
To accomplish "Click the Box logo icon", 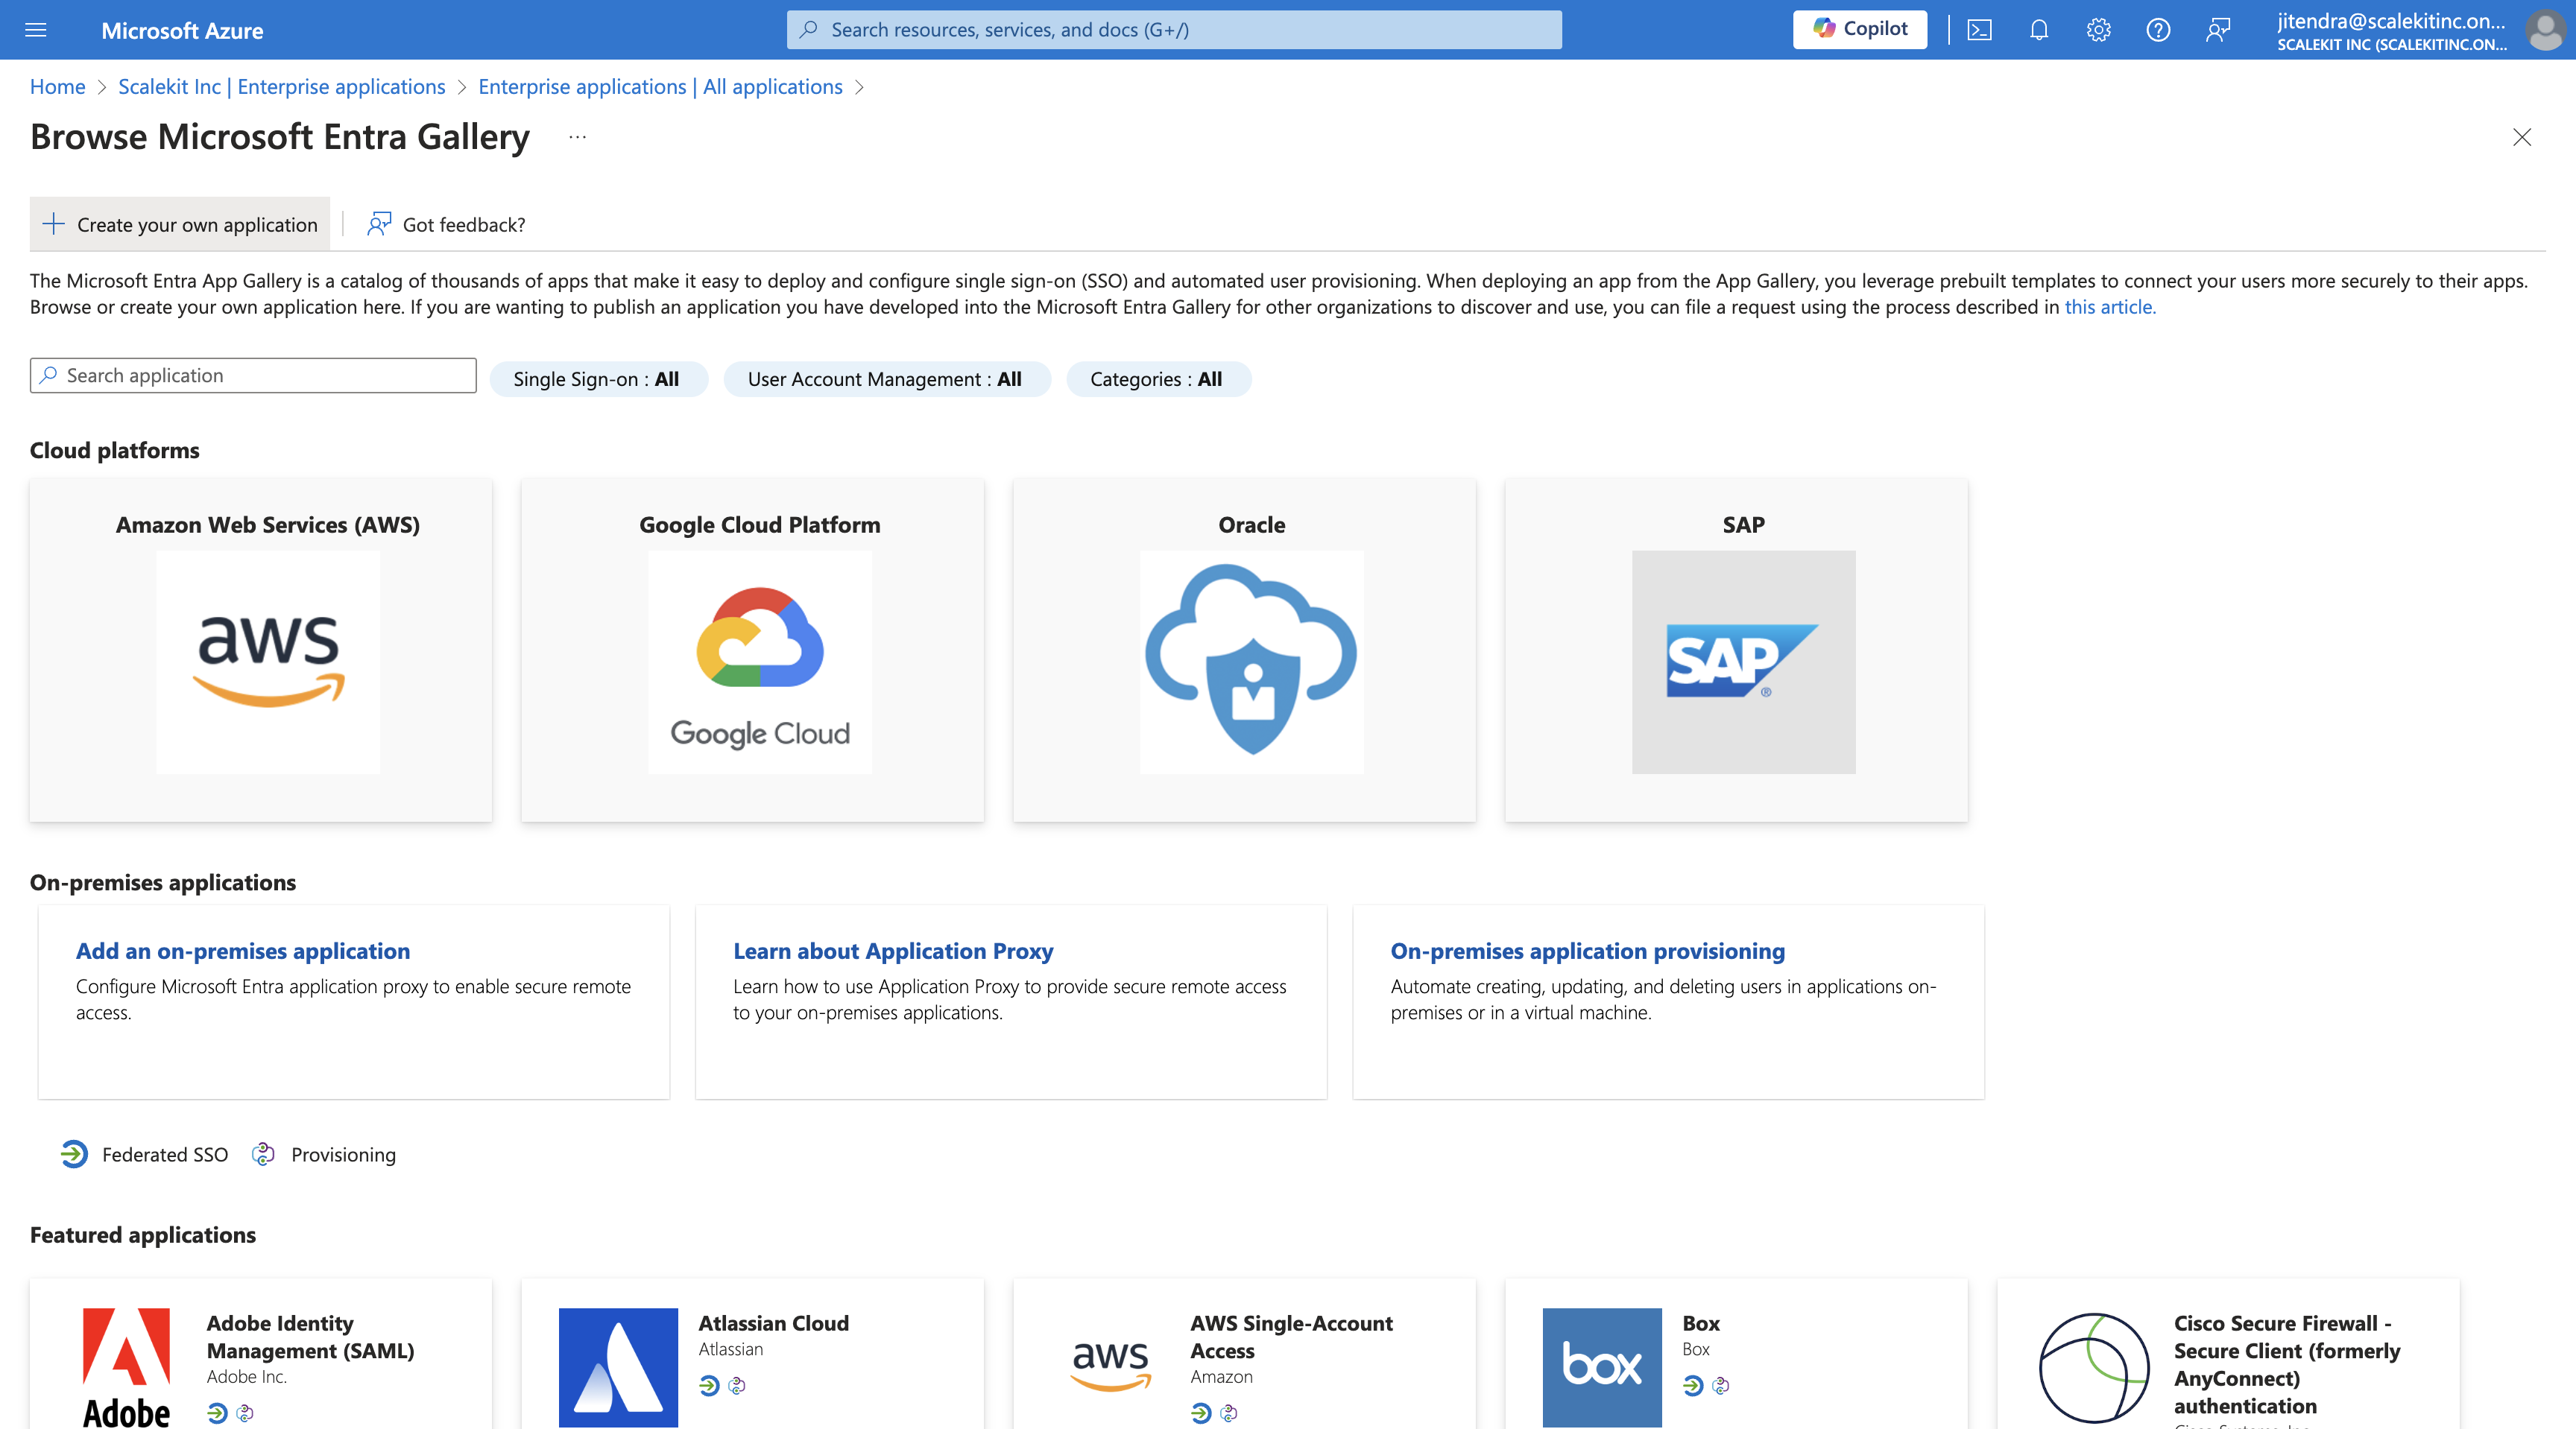I will (1602, 1367).
